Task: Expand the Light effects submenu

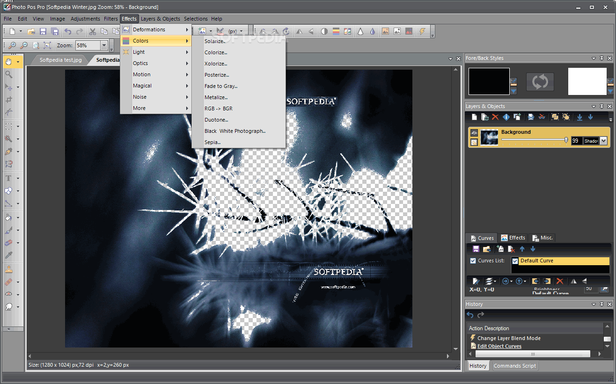Action: (x=156, y=52)
